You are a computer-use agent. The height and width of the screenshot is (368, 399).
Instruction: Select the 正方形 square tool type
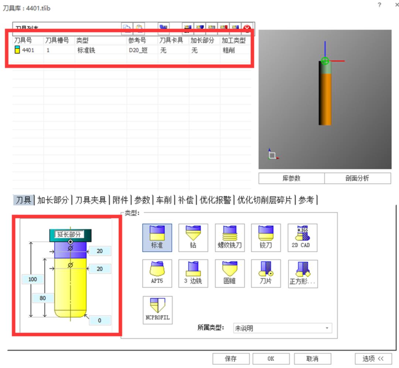tap(303, 274)
